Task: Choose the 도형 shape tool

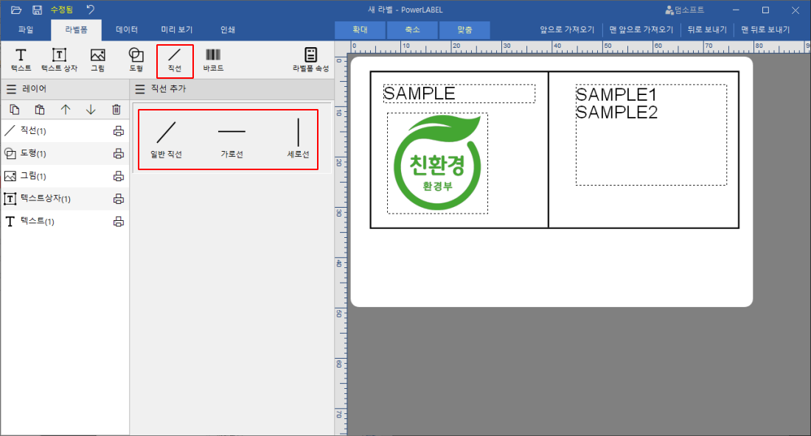Action: 136,60
